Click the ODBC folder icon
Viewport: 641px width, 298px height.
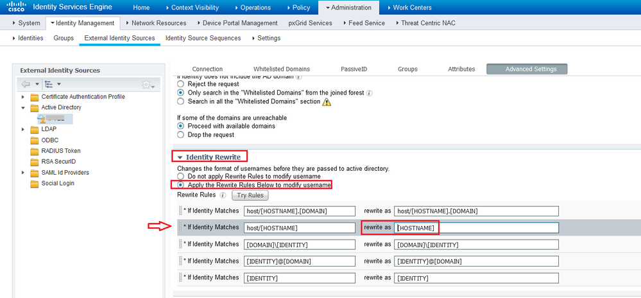click(35, 140)
